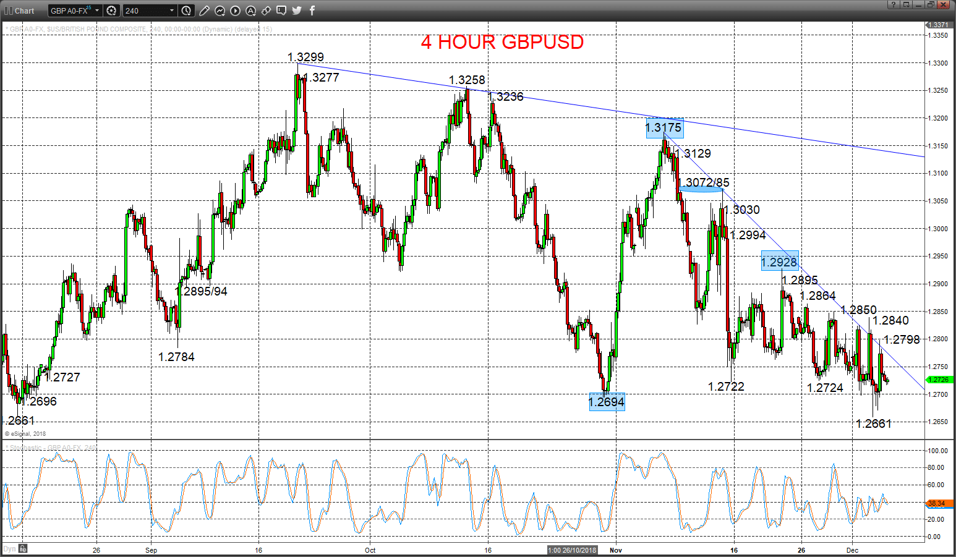The width and height of the screenshot is (956, 557).
Task: Select the 1.2928 highlighted price label
Action: tap(779, 262)
